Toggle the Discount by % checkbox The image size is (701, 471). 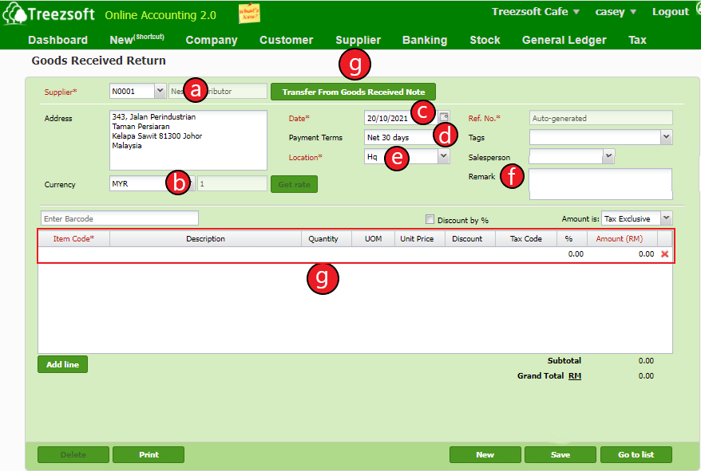tap(430, 219)
